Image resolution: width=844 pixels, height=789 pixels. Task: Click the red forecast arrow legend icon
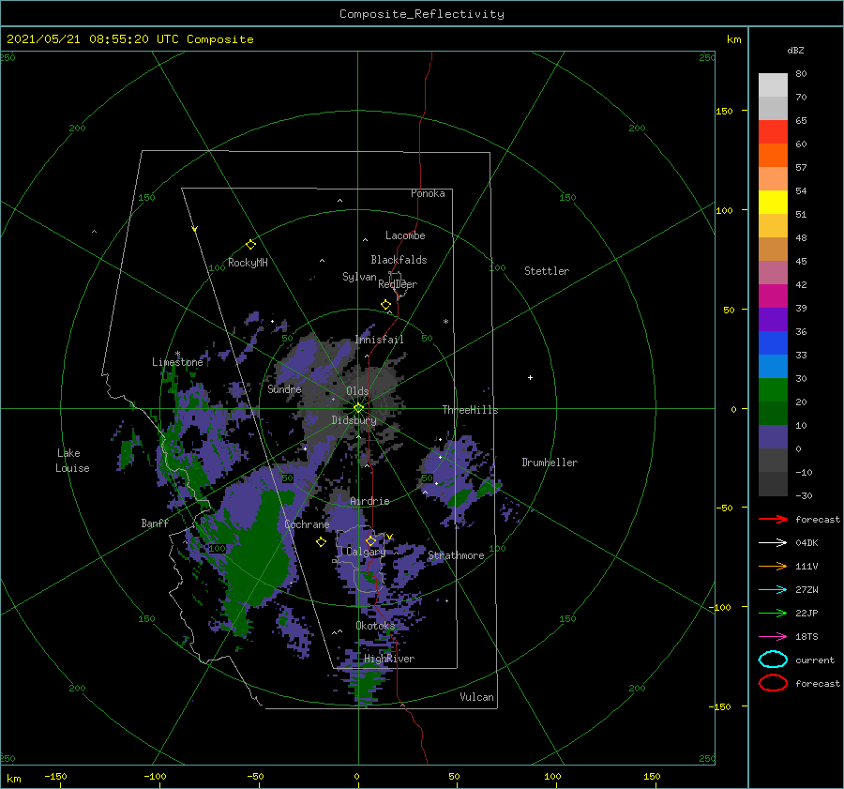[x=773, y=519]
